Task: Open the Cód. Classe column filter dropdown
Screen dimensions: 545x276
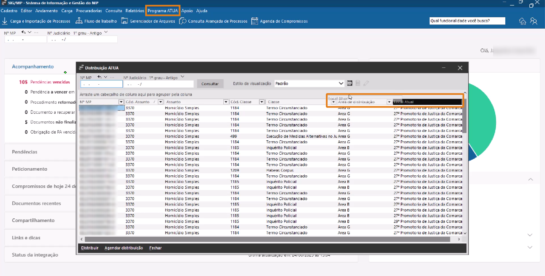Action: [262, 102]
